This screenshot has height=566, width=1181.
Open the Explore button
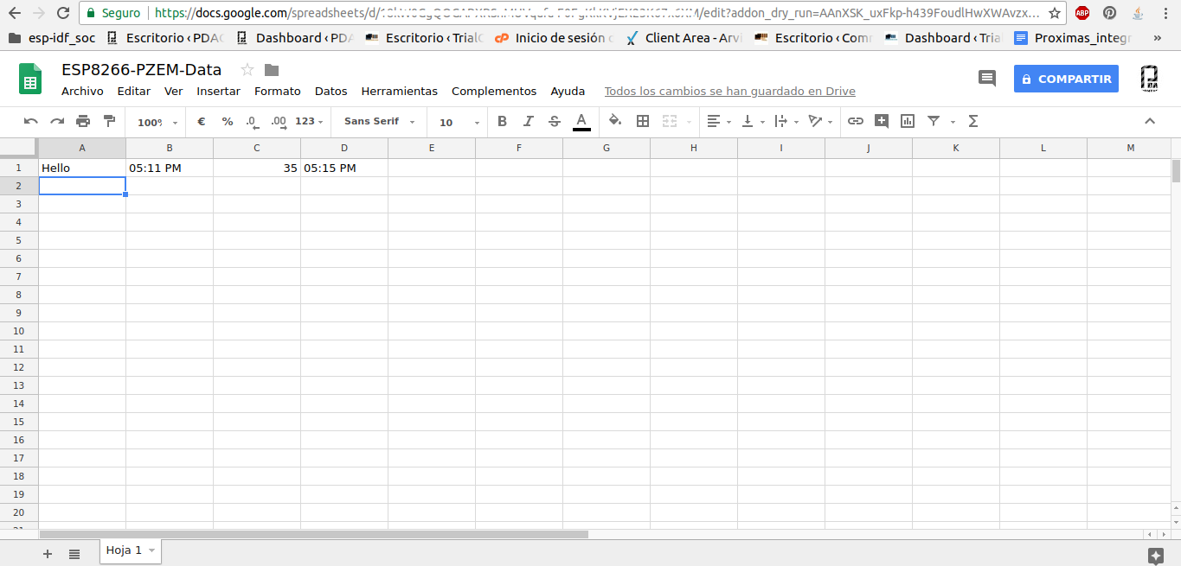(x=1155, y=556)
